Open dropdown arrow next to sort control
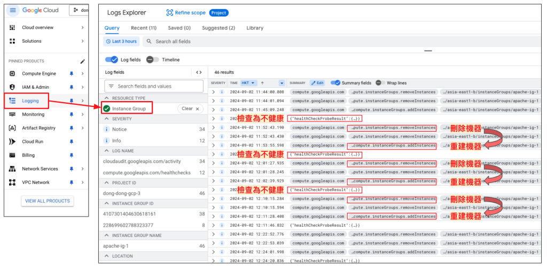The height and width of the screenshot is (269, 547). click(282, 83)
